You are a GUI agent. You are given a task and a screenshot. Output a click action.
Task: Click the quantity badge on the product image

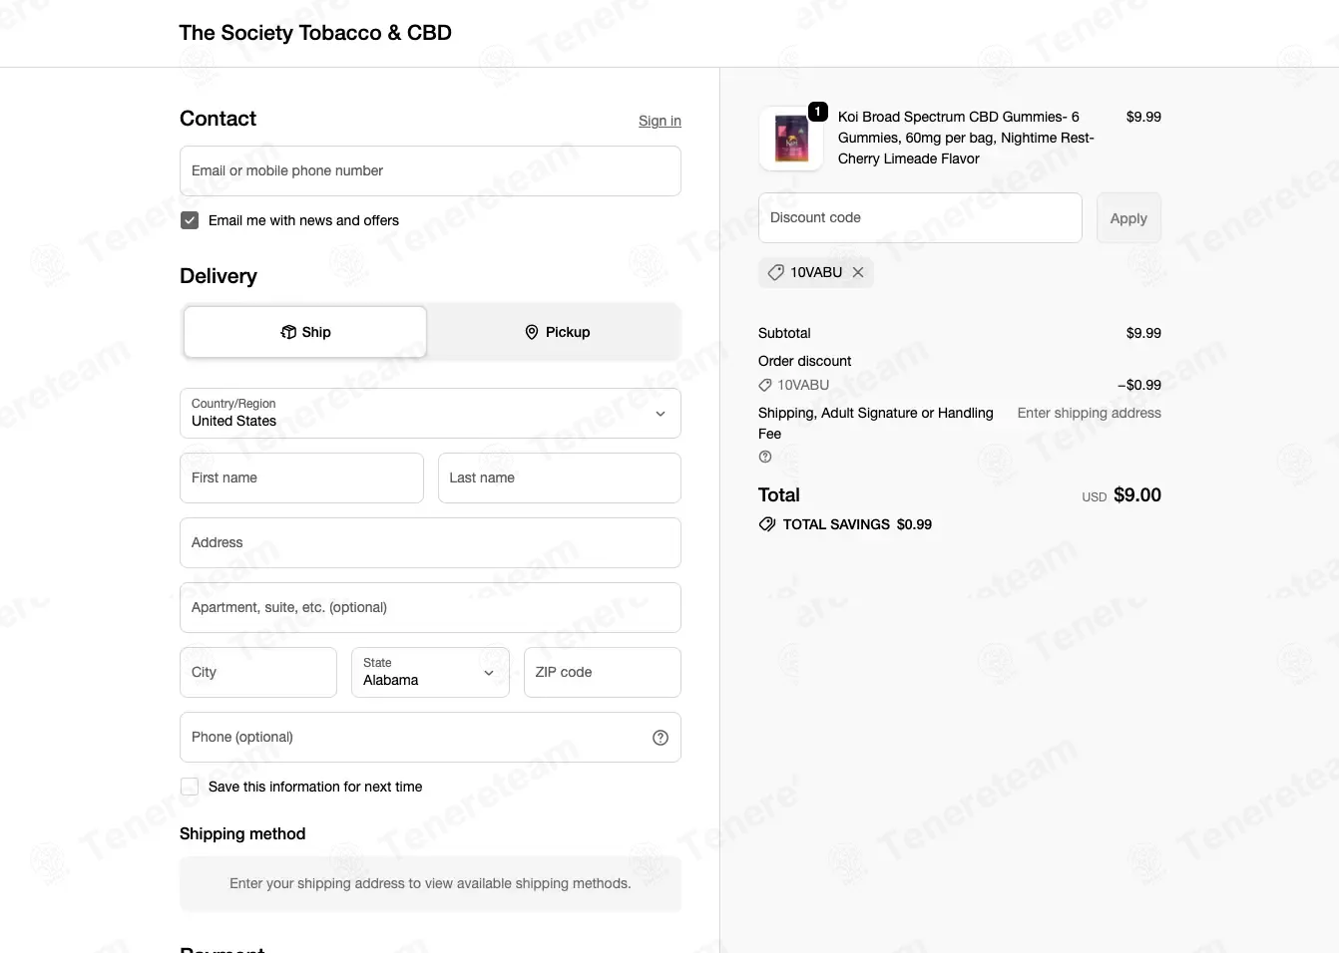(x=818, y=112)
